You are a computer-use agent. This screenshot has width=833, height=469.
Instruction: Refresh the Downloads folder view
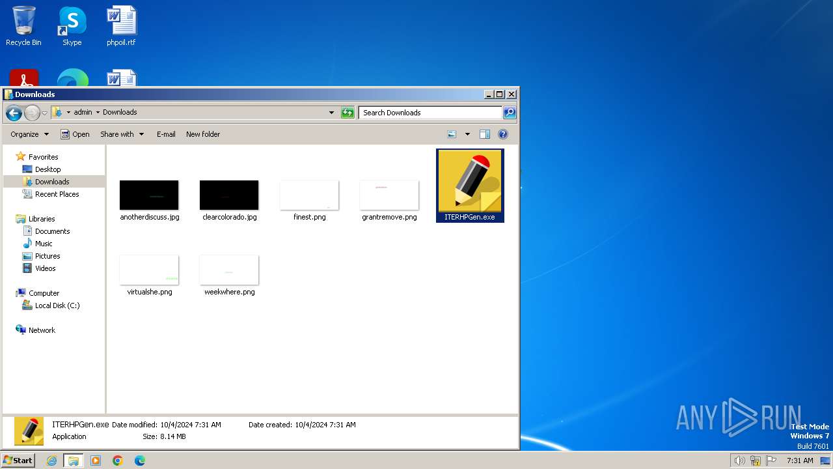point(348,113)
